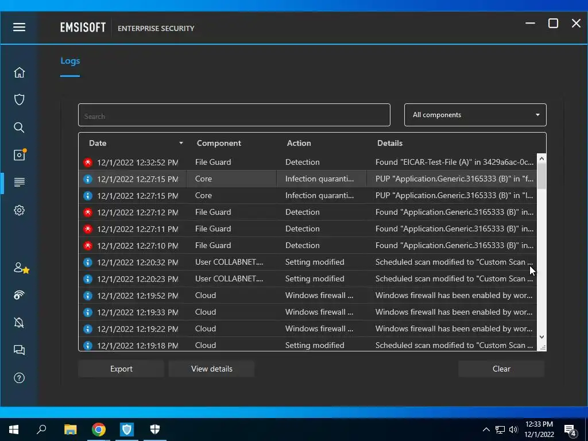Toggle the notifications bell icon
Viewport: 588px width, 441px height.
click(19, 323)
